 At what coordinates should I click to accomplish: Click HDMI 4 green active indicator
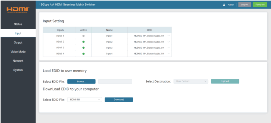84,54
